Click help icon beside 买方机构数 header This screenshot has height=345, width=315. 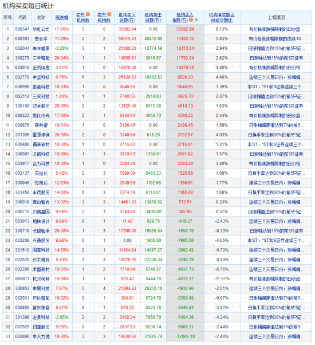click(88, 14)
